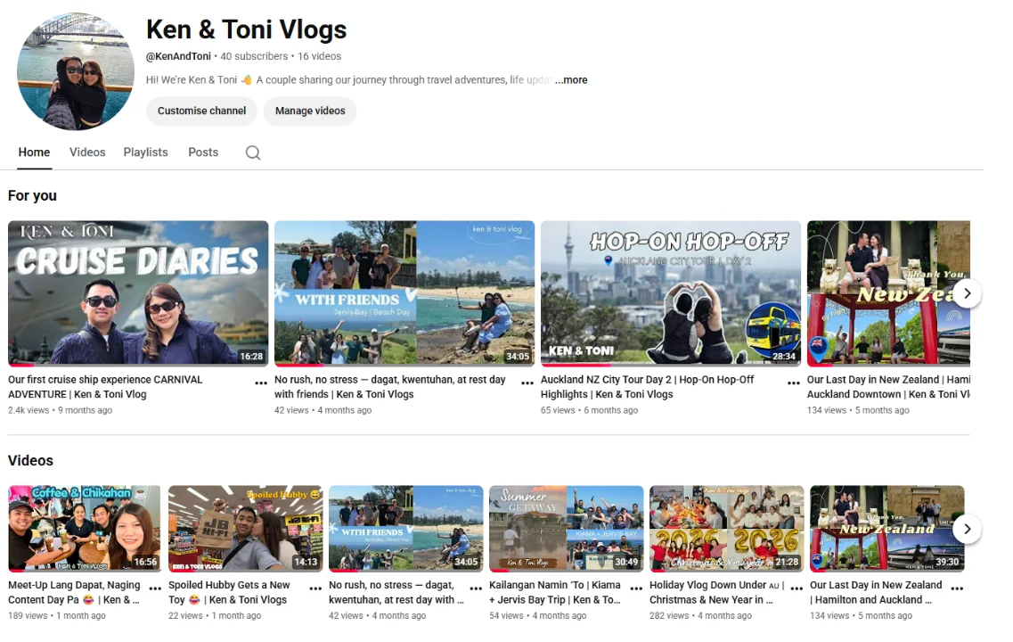
Task: Click '54 views • 4 months ago' text
Action: tap(537, 616)
